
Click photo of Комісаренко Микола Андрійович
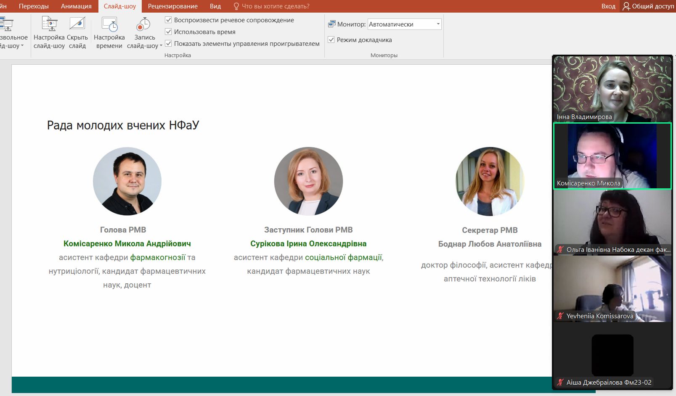click(x=127, y=181)
